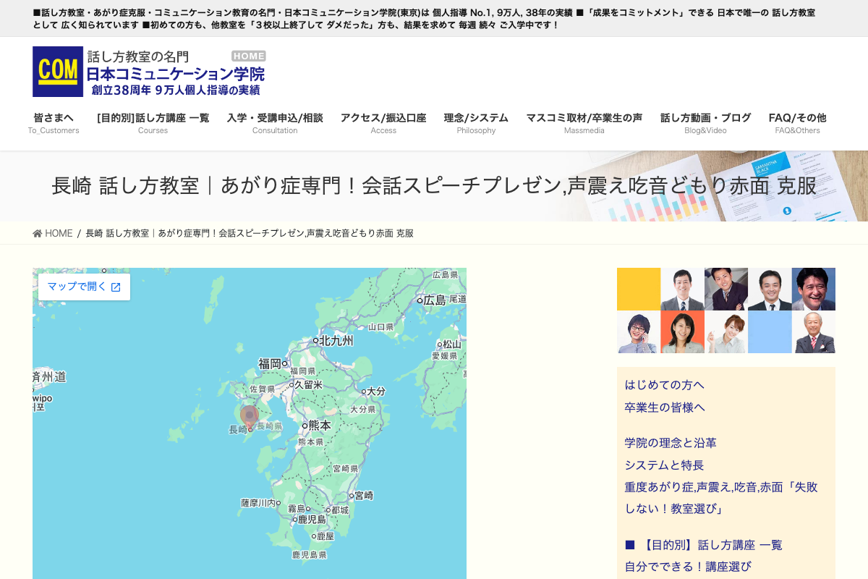Open the 【目的別】話し方講座 一覧 sidebar link
The height and width of the screenshot is (579, 868).
pyautogui.click(x=704, y=544)
